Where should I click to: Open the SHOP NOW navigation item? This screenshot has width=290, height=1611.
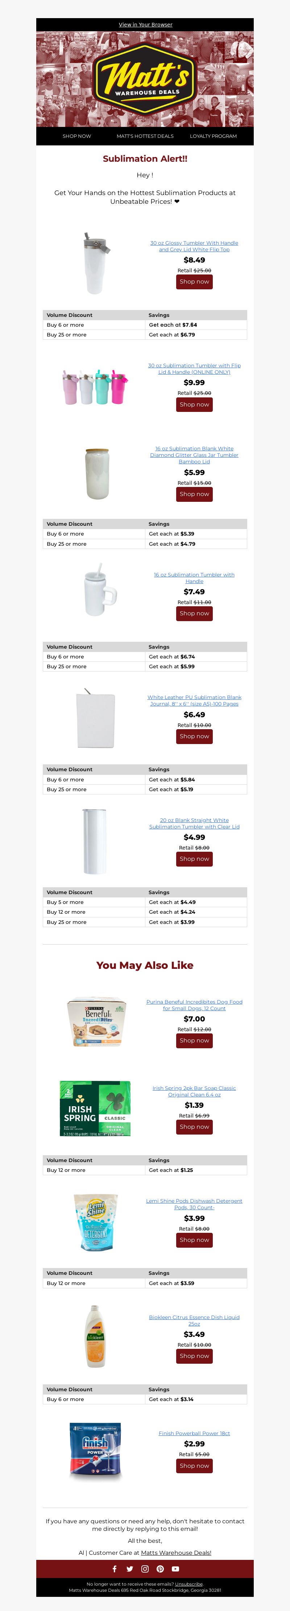(77, 136)
